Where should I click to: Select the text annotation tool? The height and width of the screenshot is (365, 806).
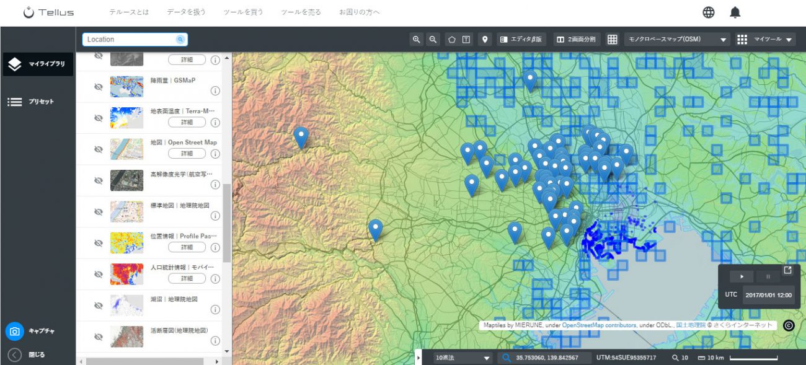pyautogui.click(x=466, y=39)
